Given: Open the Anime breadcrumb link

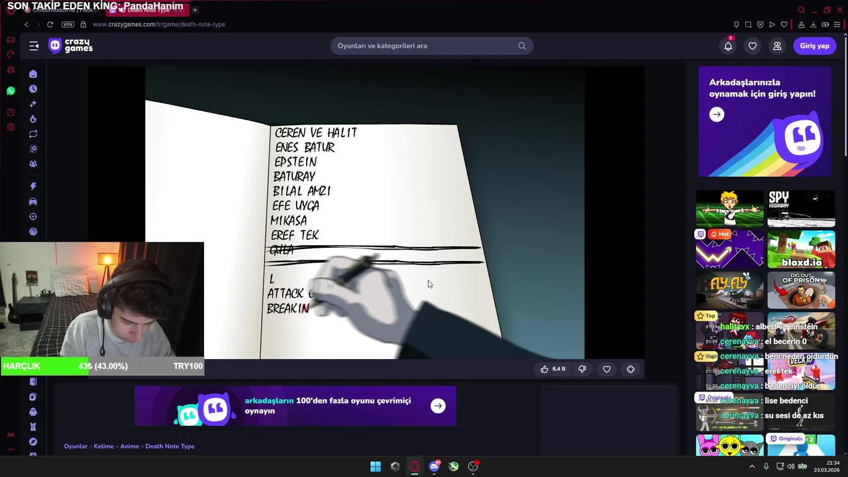Looking at the screenshot, I should click(130, 446).
